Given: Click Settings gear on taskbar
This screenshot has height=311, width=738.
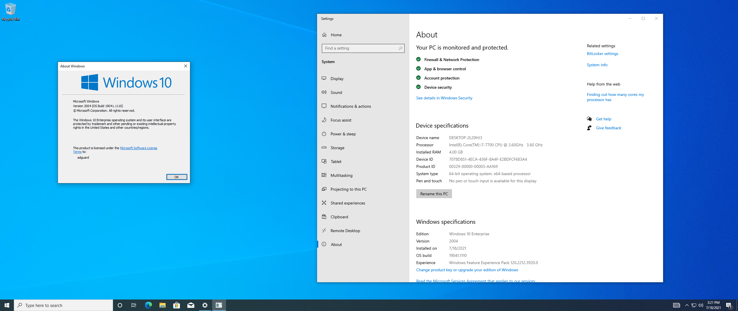Looking at the screenshot, I should 205,305.
